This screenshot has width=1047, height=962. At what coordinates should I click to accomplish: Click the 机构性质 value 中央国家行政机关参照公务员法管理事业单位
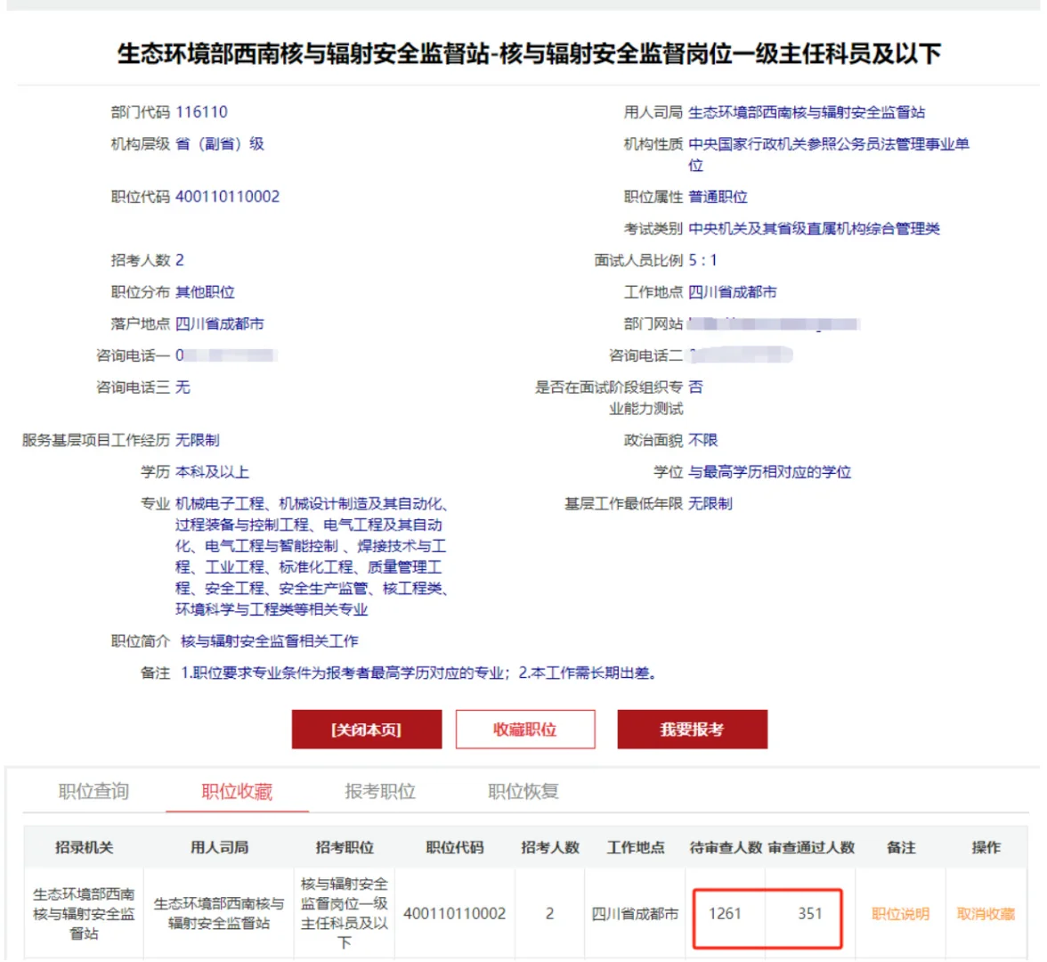coord(829,154)
